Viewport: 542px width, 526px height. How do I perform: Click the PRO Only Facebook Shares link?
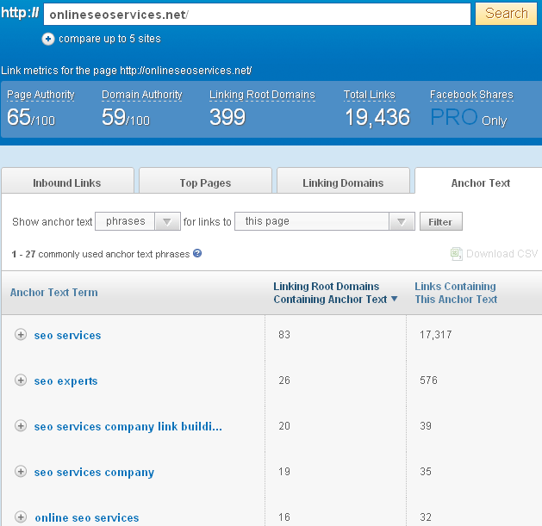coord(468,118)
